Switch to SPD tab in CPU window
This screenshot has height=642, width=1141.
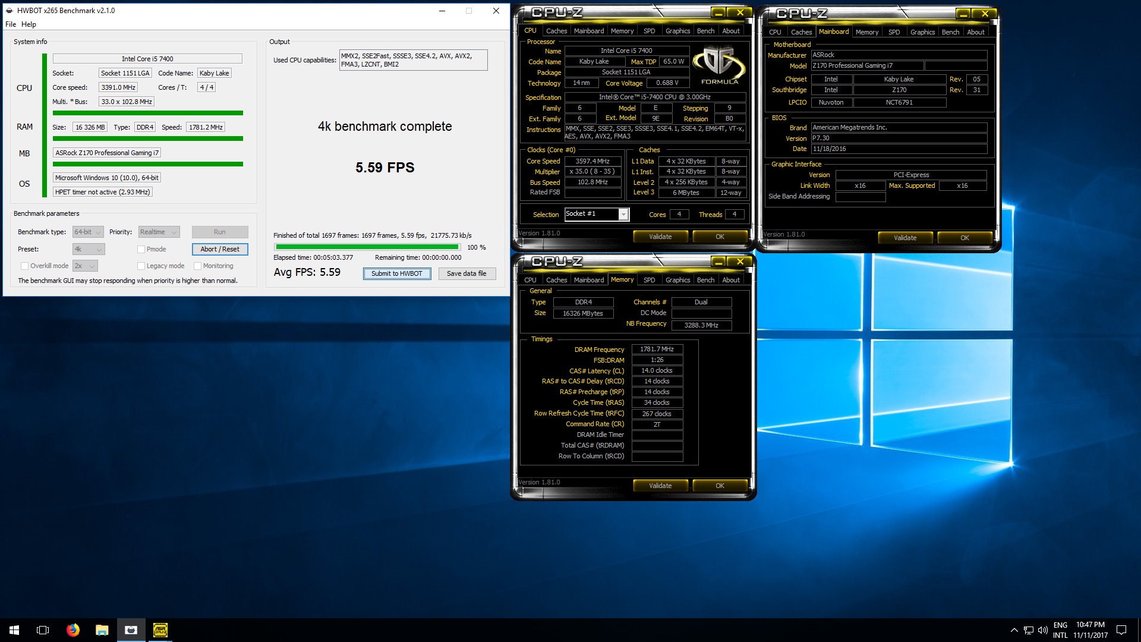pyautogui.click(x=649, y=31)
